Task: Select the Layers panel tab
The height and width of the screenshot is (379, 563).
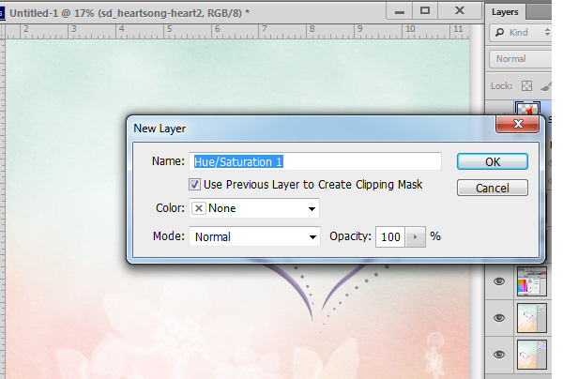Action: (505, 12)
